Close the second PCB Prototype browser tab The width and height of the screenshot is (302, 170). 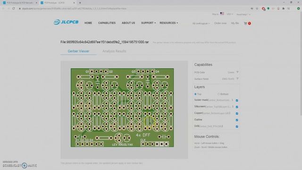click(74, 3)
